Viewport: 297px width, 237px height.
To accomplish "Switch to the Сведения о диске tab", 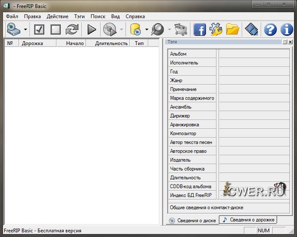I will [192, 220].
